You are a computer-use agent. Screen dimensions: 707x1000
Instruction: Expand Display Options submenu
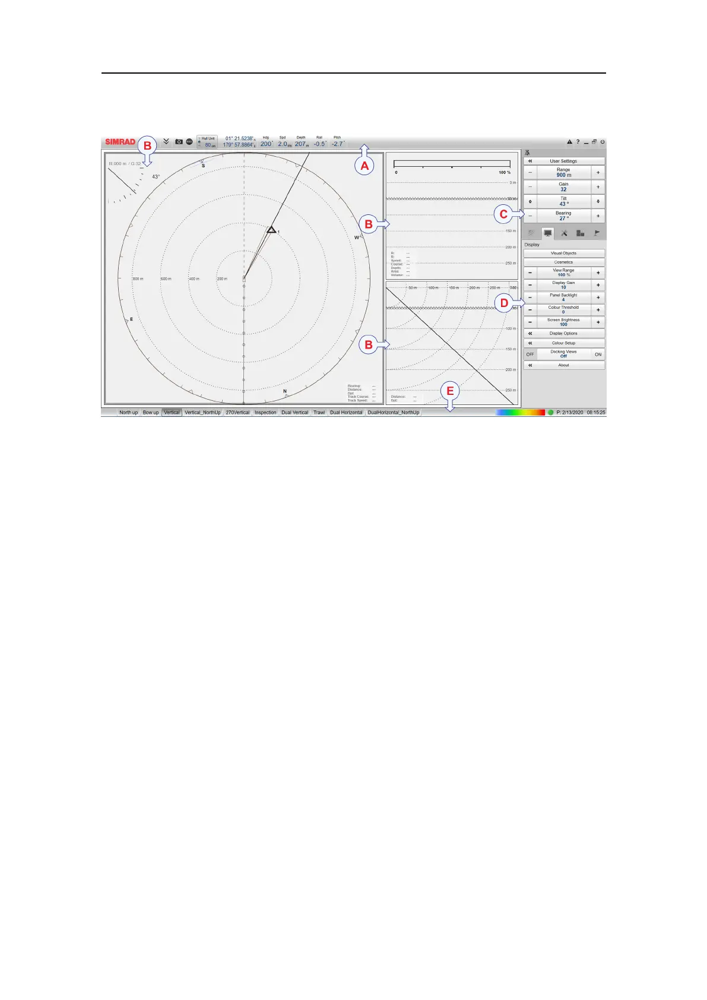tap(564, 333)
